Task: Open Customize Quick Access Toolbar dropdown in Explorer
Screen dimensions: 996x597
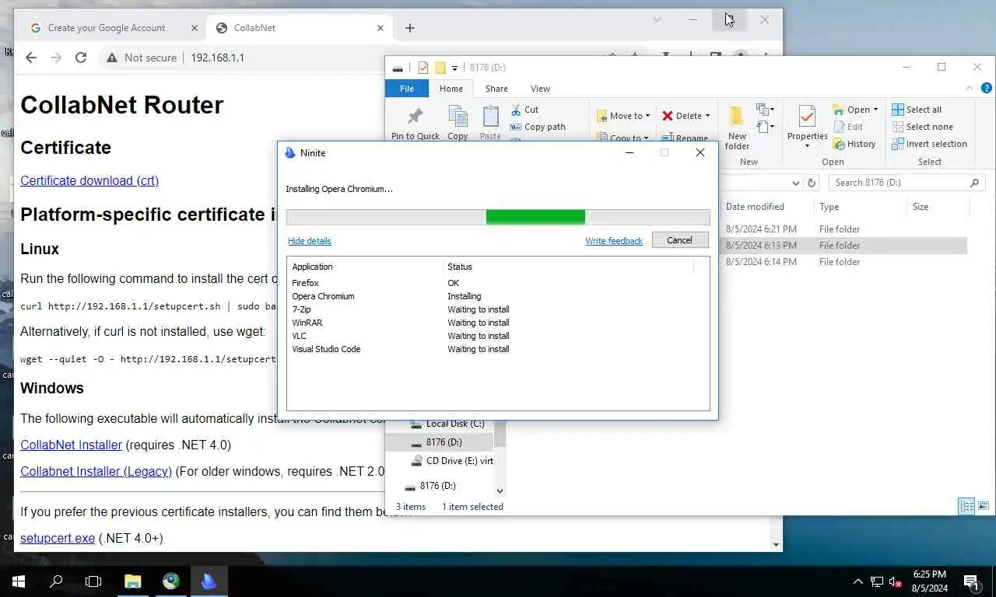Action: click(455, 68)
